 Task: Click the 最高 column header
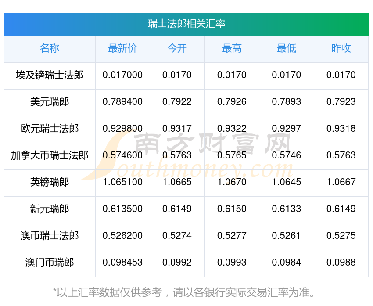tap(232, 48)
